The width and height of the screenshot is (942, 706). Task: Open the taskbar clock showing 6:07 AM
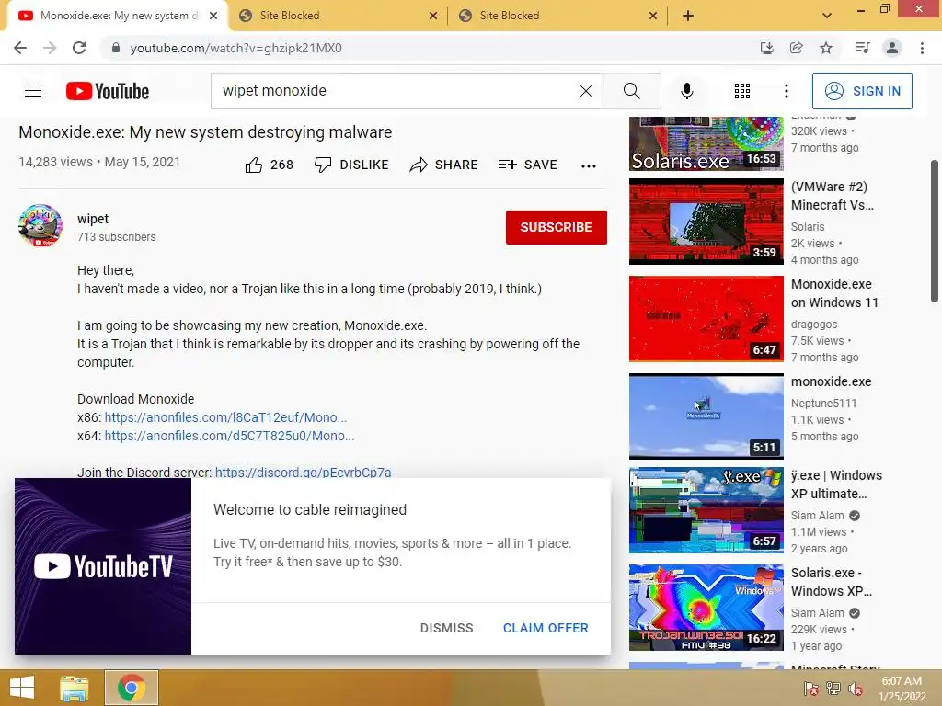point(902,689)
